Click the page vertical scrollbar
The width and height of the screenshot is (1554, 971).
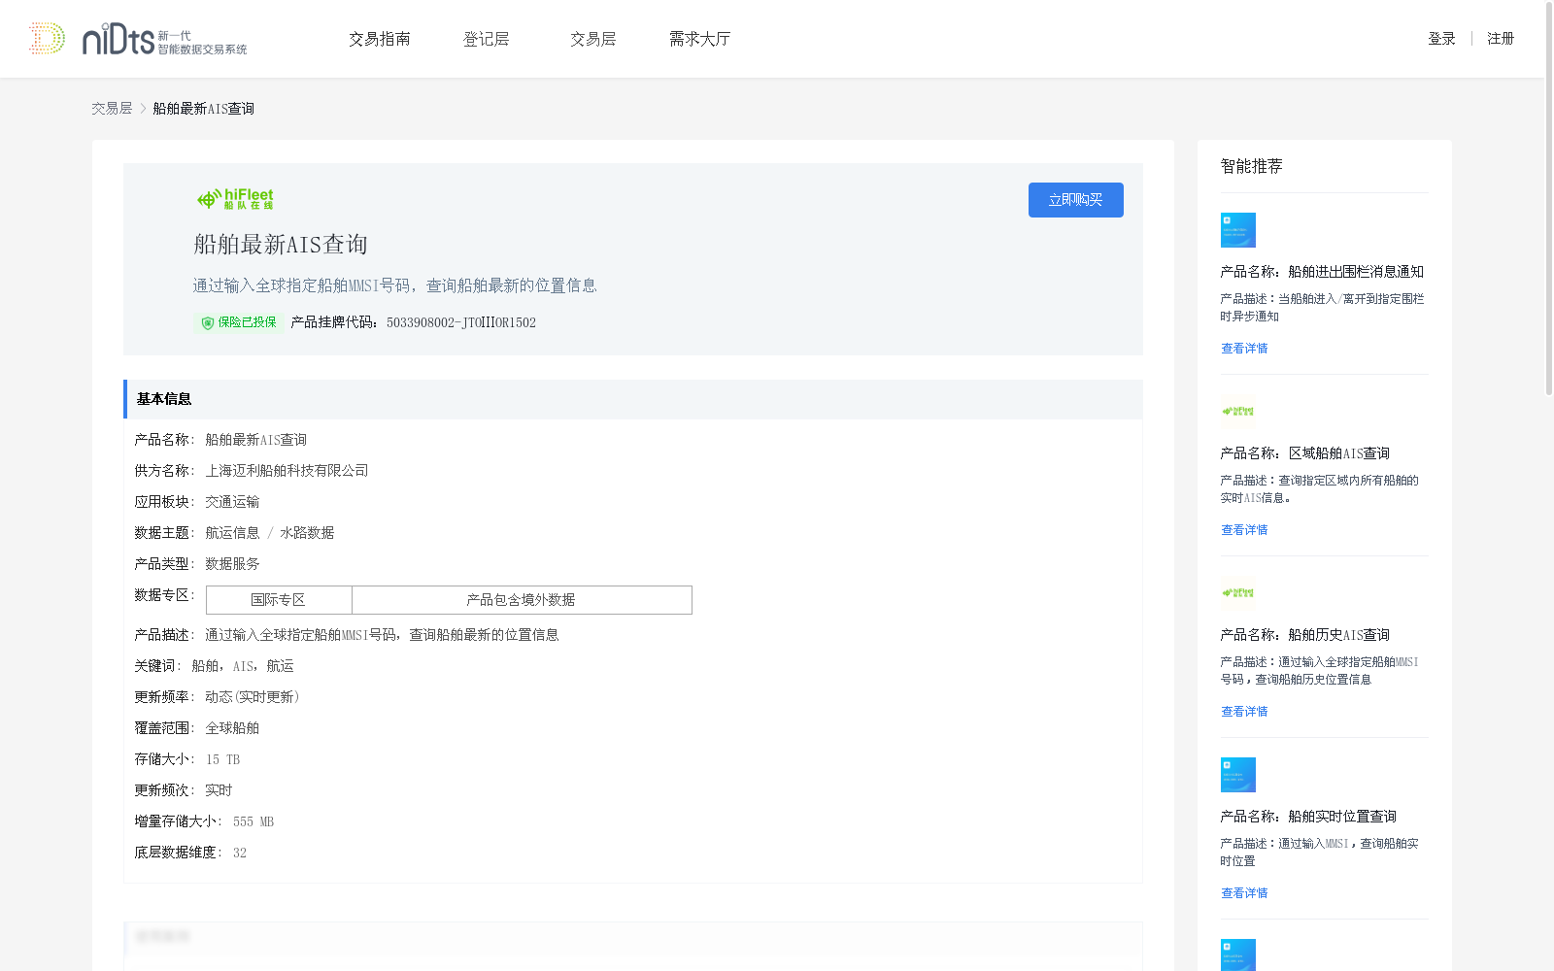click(x=1549, y=199)
